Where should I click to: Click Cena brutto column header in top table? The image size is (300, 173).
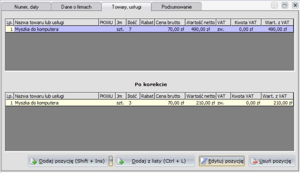pos(170,22)
